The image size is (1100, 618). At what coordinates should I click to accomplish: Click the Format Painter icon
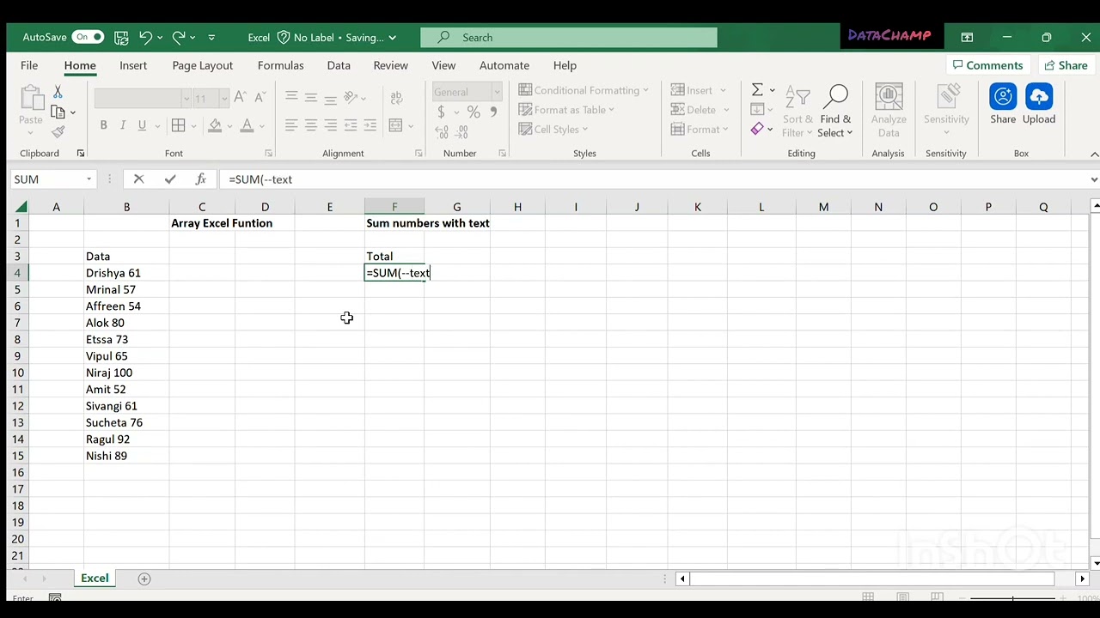58,132
